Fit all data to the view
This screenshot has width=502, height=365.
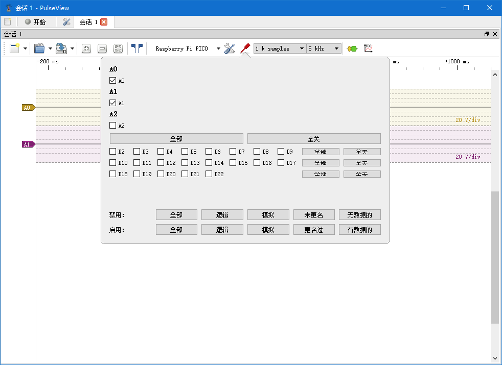pos(118,48)
